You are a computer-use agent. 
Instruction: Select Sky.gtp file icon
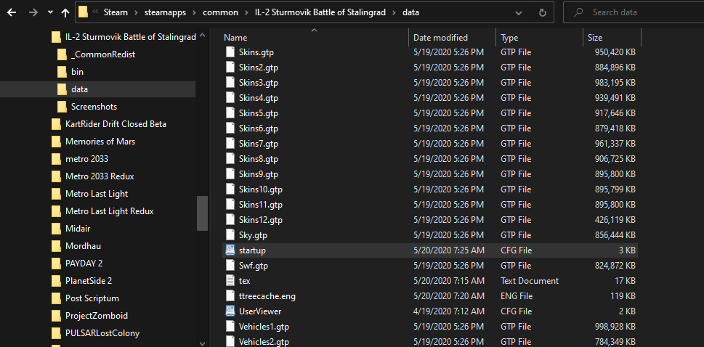(x=230, y=234)
